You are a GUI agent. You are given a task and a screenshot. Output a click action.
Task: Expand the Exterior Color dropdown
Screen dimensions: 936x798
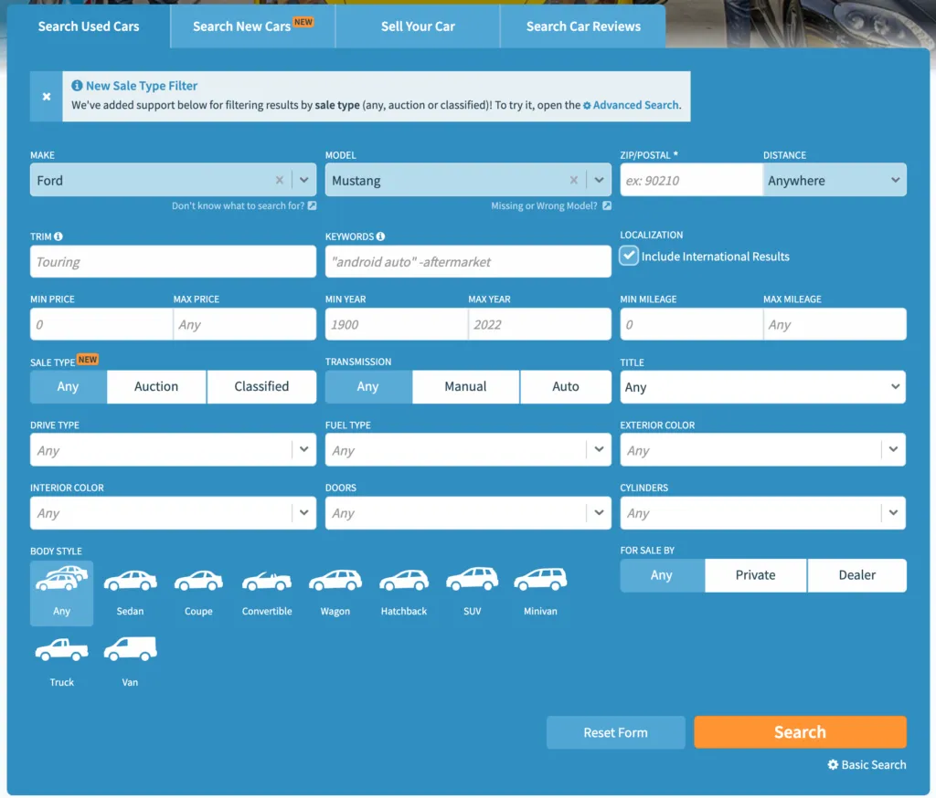tap(762, 450)
